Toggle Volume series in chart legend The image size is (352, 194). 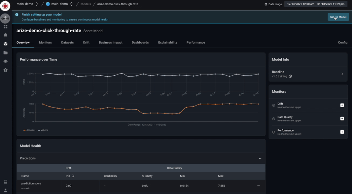[43, 130]
